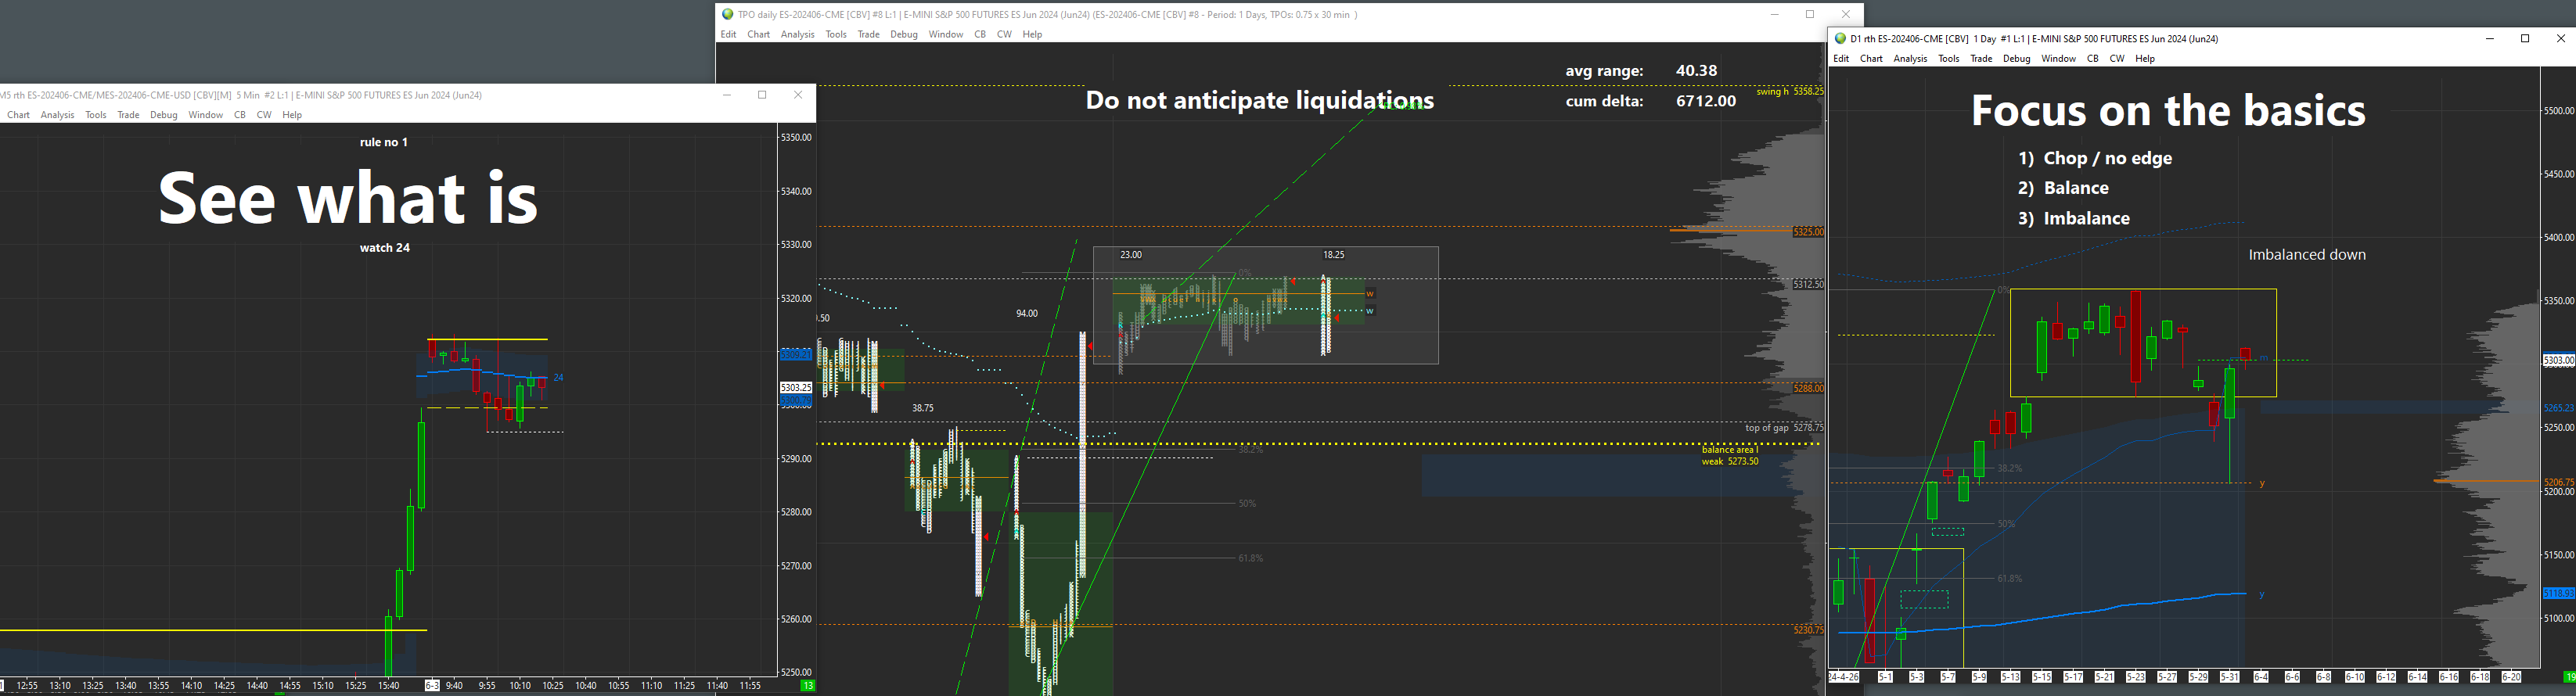Open Debug menu in the 1 Day window
This screenshot has width=2576, height=696.
pyautogui.click(x=2017, y=59)
